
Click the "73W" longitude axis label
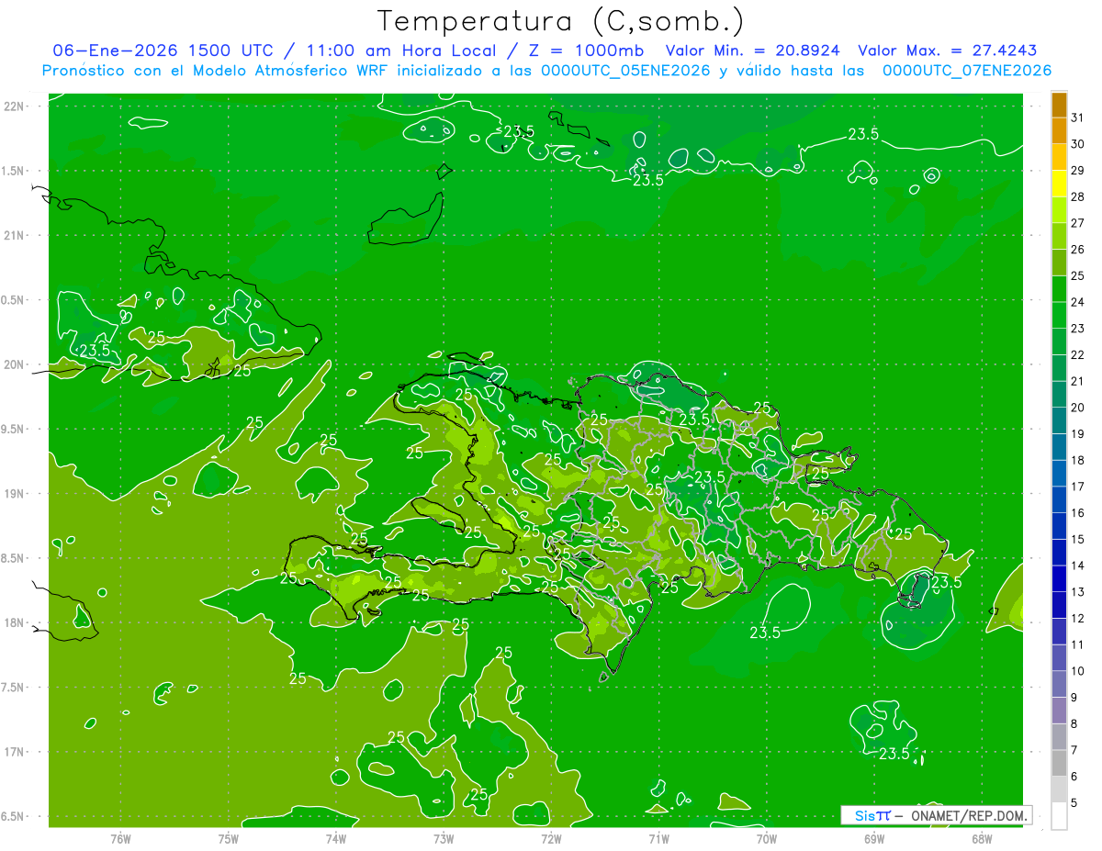[x=444, y=838]
